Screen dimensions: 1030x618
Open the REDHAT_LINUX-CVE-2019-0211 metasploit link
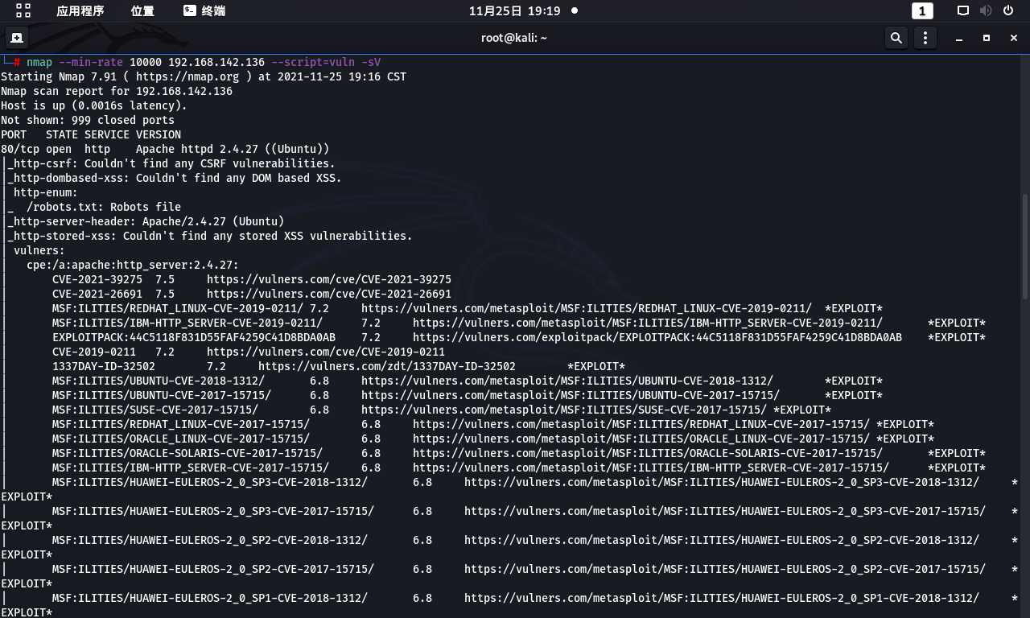(587, 308)
